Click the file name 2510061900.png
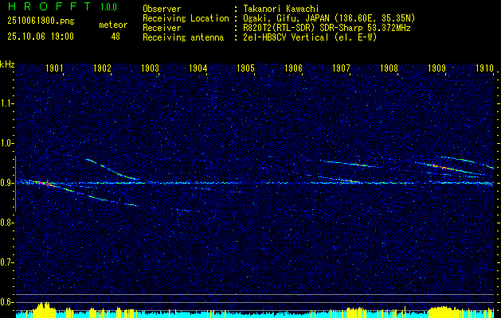Screen dimensions: 501x318 point(41,21)
